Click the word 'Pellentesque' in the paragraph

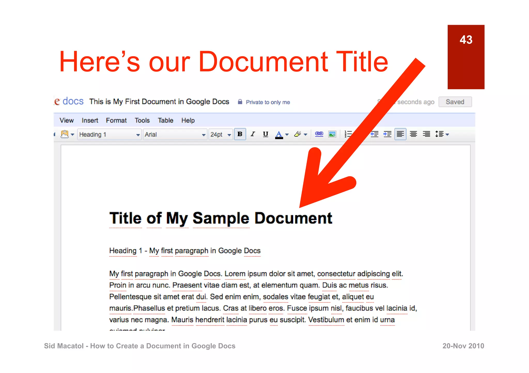click(130, 297)
